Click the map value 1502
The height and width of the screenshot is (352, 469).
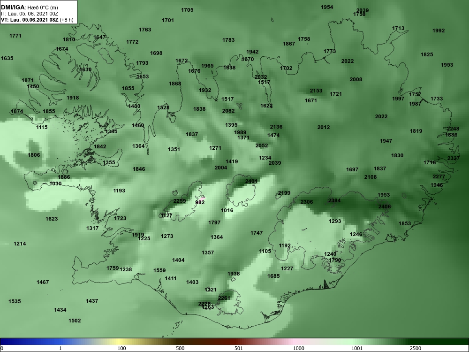pos(75,321)
